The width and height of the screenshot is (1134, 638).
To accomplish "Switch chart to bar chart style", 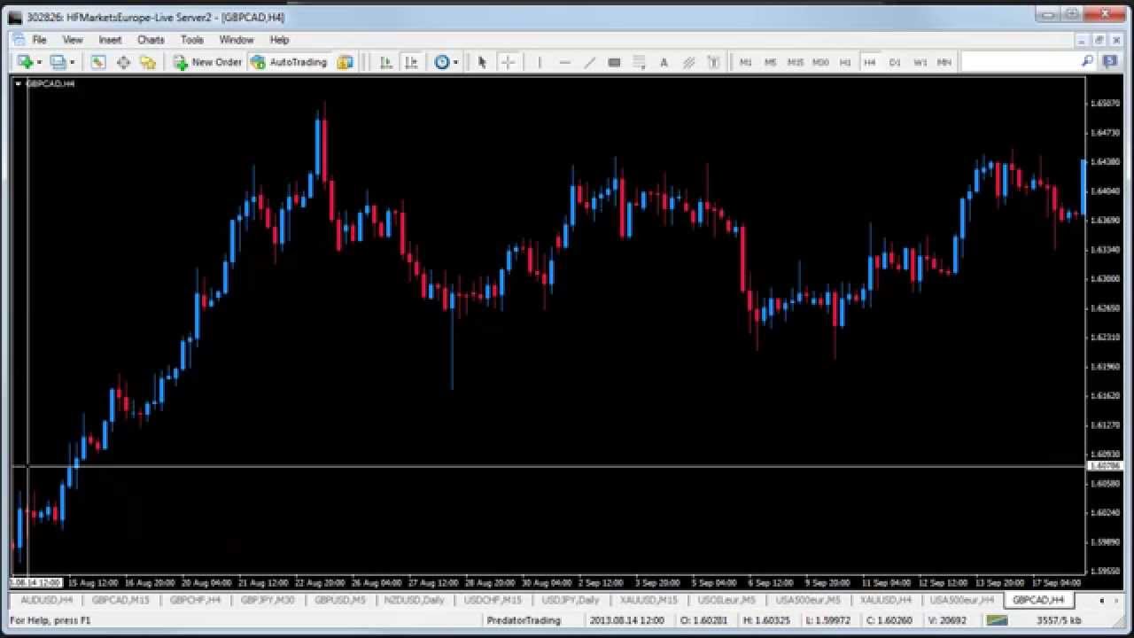I will pyautogui.click(x=386, y=62).
